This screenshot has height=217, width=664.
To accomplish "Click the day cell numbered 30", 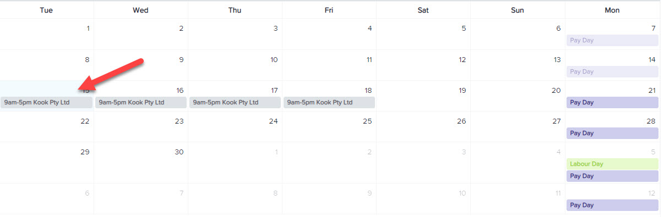I will 141,163.
